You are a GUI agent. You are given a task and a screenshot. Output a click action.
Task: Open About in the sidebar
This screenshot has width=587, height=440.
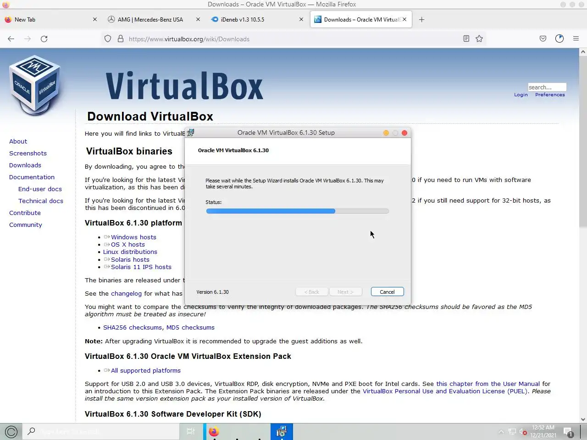[18, 142]
